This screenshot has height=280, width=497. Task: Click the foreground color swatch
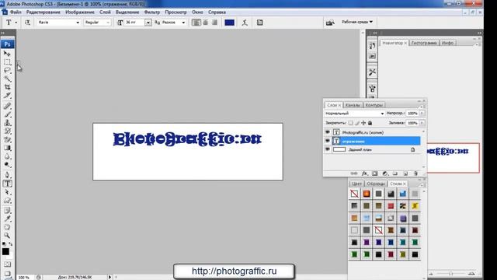point(5,251)
